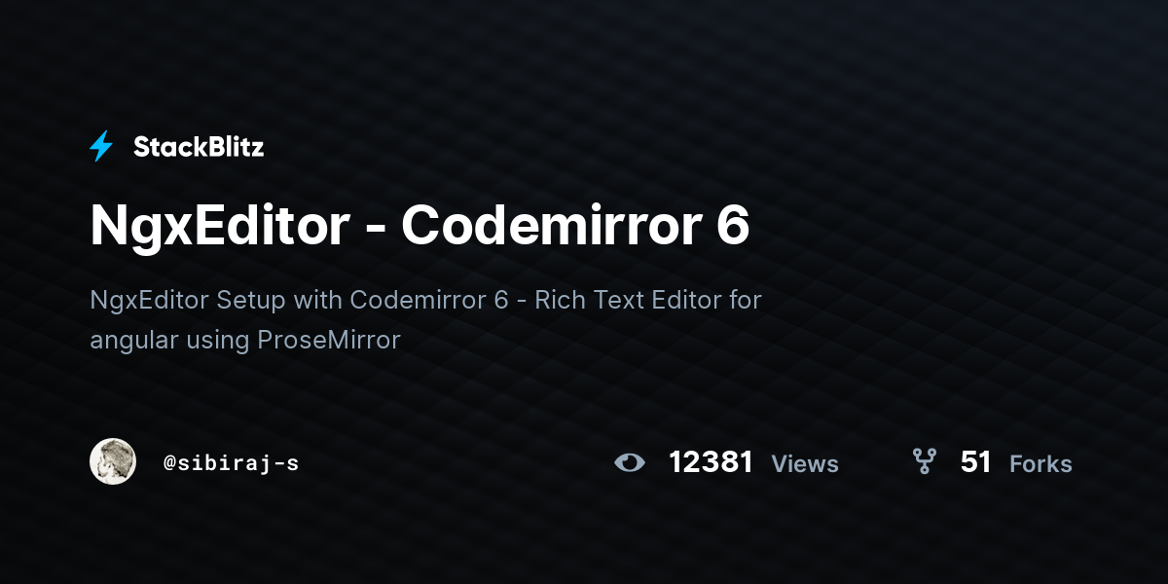Click "Codemirror 6" in the large heading
The height and width of the screenshot is (584, 1168).
pyautogui.click(x=575, y=226)
